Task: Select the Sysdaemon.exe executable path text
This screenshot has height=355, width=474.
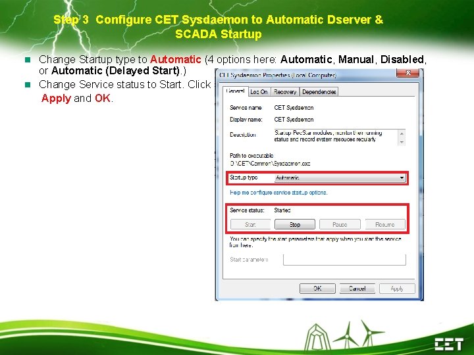Action: 271,164
